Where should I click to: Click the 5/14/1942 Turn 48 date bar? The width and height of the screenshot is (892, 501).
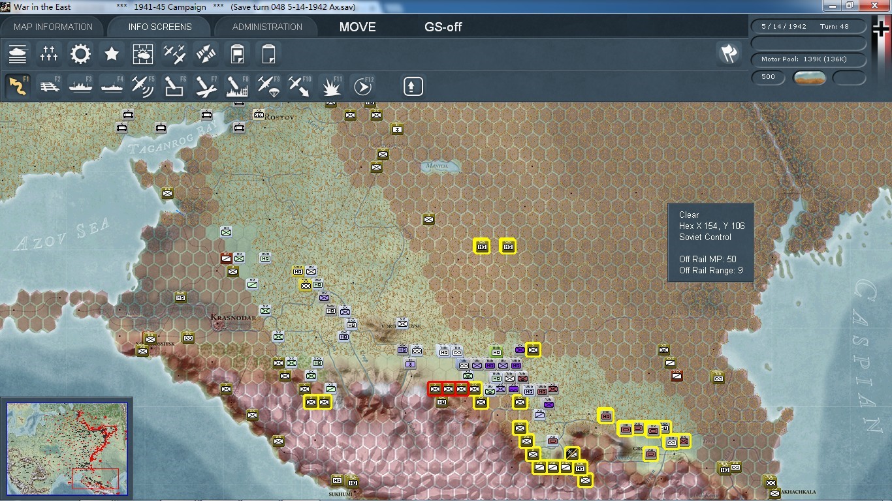click(x=808, y=27)
